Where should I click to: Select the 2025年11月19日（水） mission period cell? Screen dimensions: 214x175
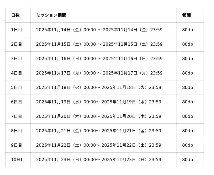coord(99,102)
